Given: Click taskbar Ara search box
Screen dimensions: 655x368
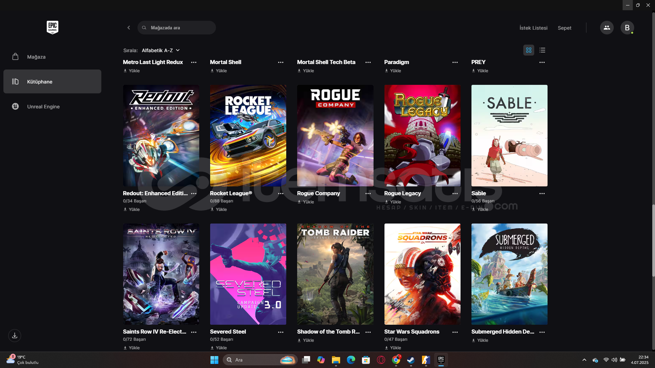Looking at the screenshot, I should click(x=260, y=360).
